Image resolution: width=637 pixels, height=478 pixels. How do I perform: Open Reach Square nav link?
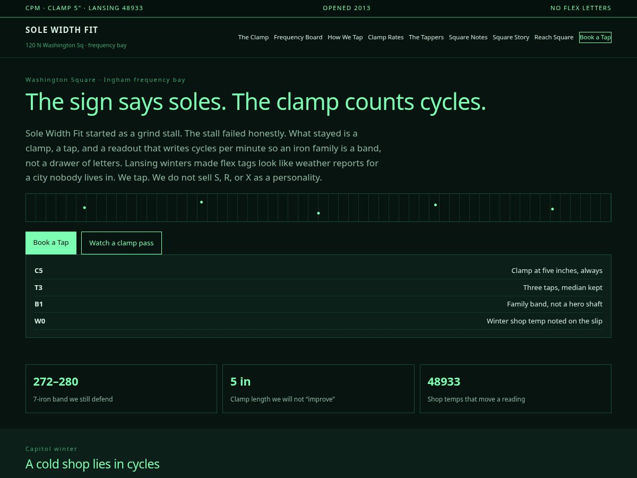click(554, 37)
